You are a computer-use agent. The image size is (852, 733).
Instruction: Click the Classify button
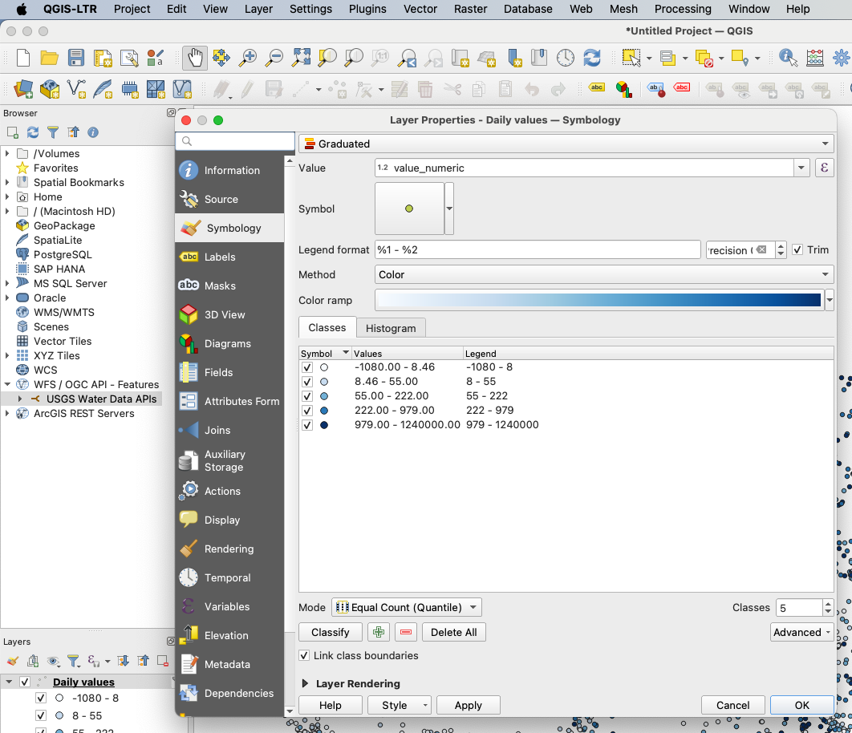pyautogui.click(x=331, y=632)
